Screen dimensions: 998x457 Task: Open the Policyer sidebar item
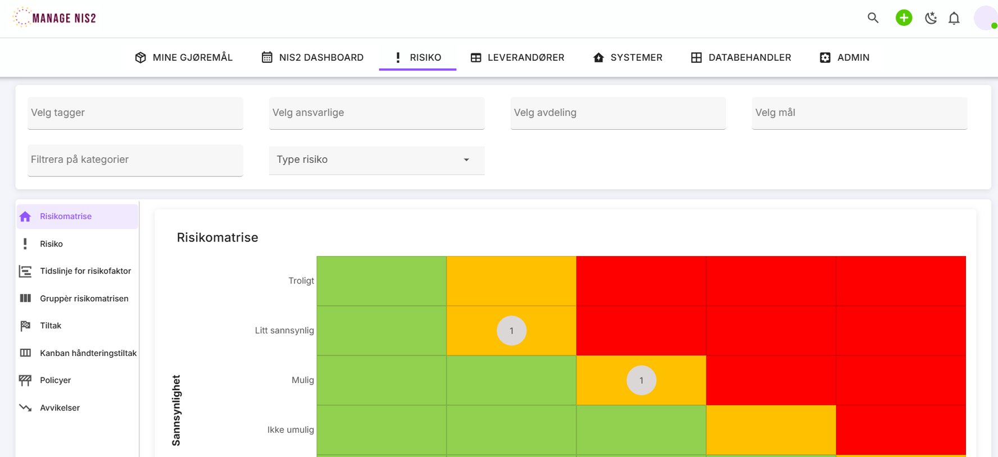(55, 380)
